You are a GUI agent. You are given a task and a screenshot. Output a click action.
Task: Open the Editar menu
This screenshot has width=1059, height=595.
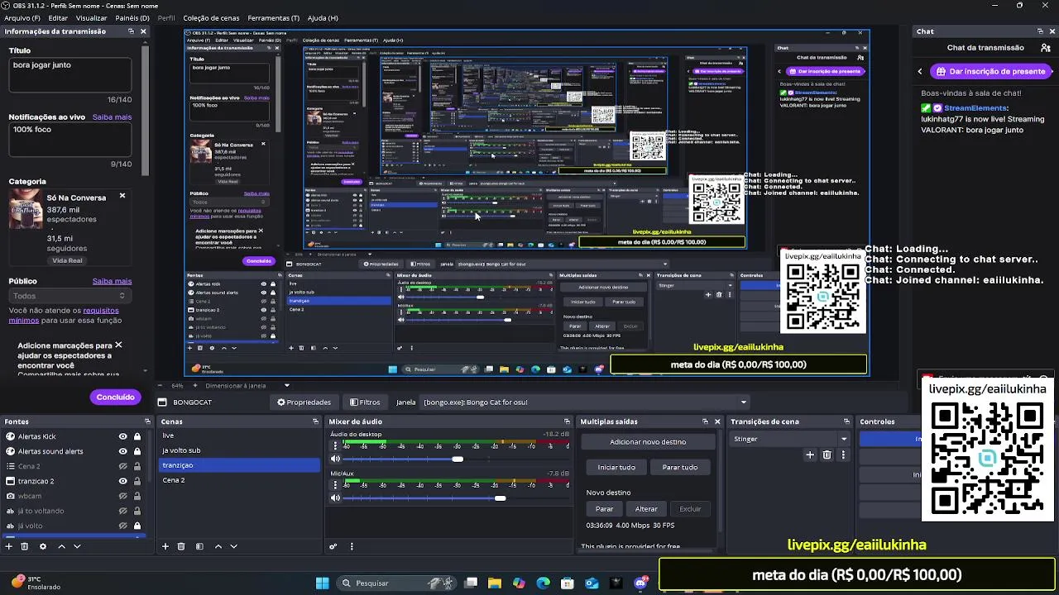pos(58,18)
